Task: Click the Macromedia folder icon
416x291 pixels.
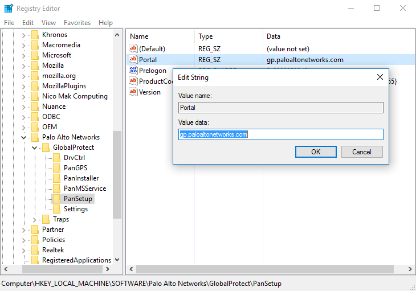Action: pos(35,45)
